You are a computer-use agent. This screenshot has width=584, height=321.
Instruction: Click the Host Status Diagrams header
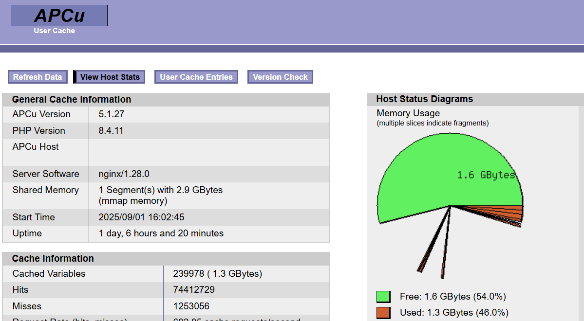424,99
